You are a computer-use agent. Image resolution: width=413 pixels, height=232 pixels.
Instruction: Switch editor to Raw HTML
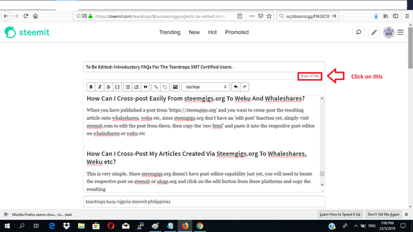(x=310, y=76)
